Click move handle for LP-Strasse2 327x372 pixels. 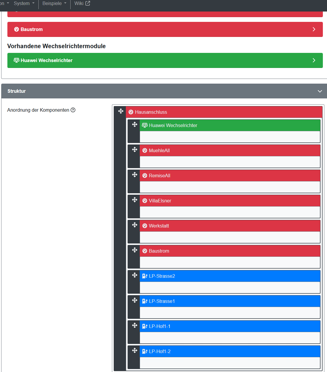[x=135, y=275]
